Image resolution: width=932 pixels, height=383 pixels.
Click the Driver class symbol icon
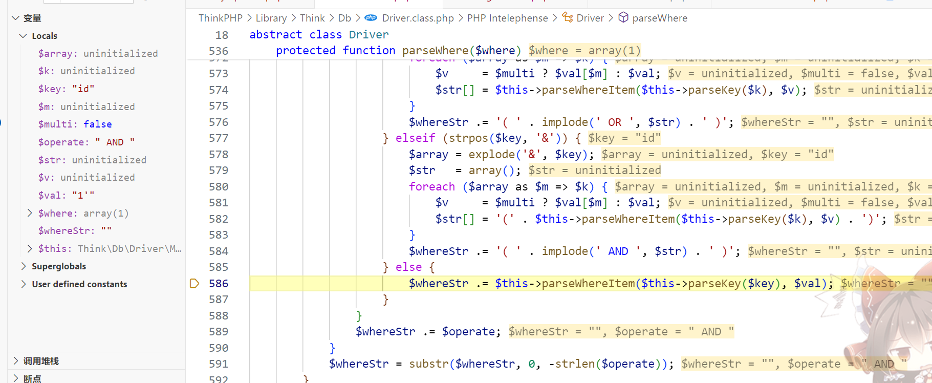tap(567, 17)
